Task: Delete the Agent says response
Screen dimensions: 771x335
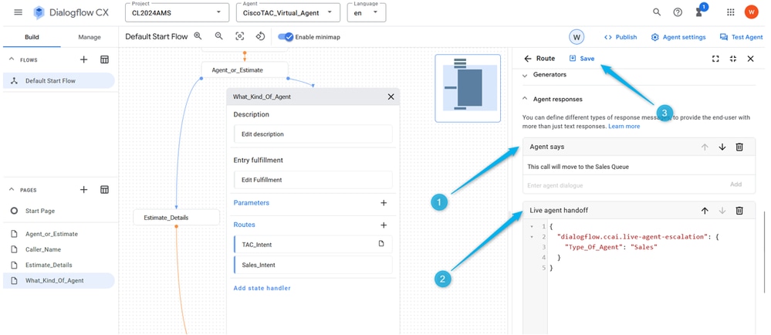Action: tap(739, 147)
